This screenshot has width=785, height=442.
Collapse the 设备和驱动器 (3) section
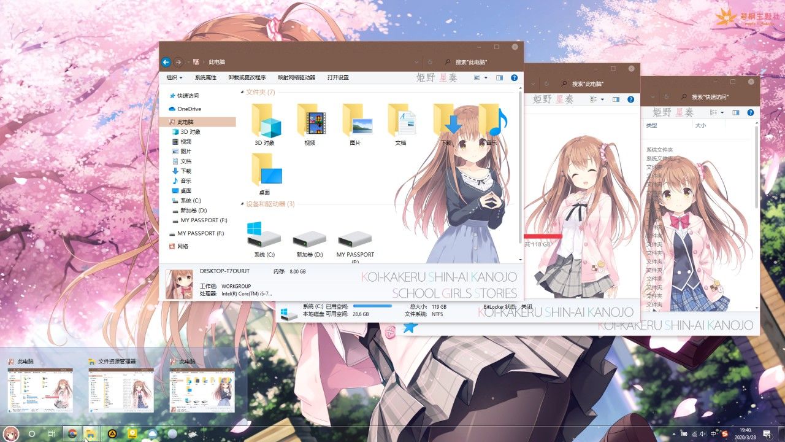(x=242, y=204)
